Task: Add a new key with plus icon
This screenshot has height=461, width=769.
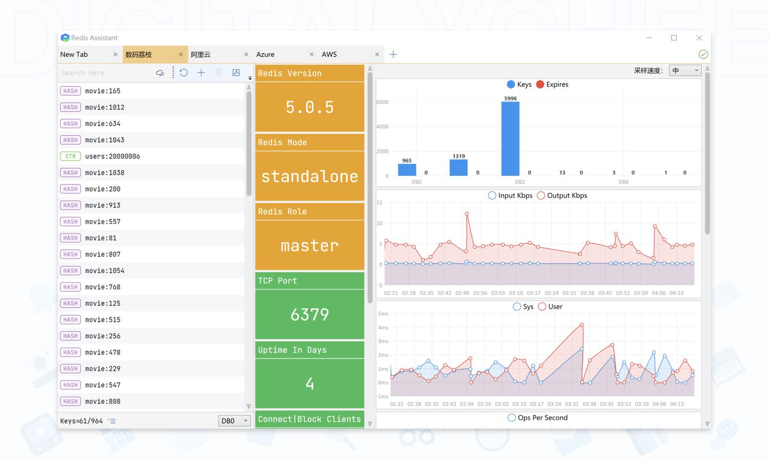Action: pos(201,73)
